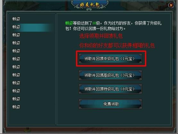Select the highlighted 赖姿 entry in friend list
178x134 pixels.
[x=16, y=27]
